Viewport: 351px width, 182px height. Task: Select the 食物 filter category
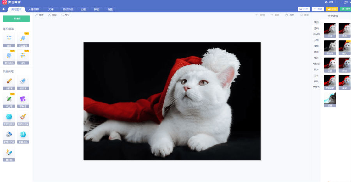[316, 46]
